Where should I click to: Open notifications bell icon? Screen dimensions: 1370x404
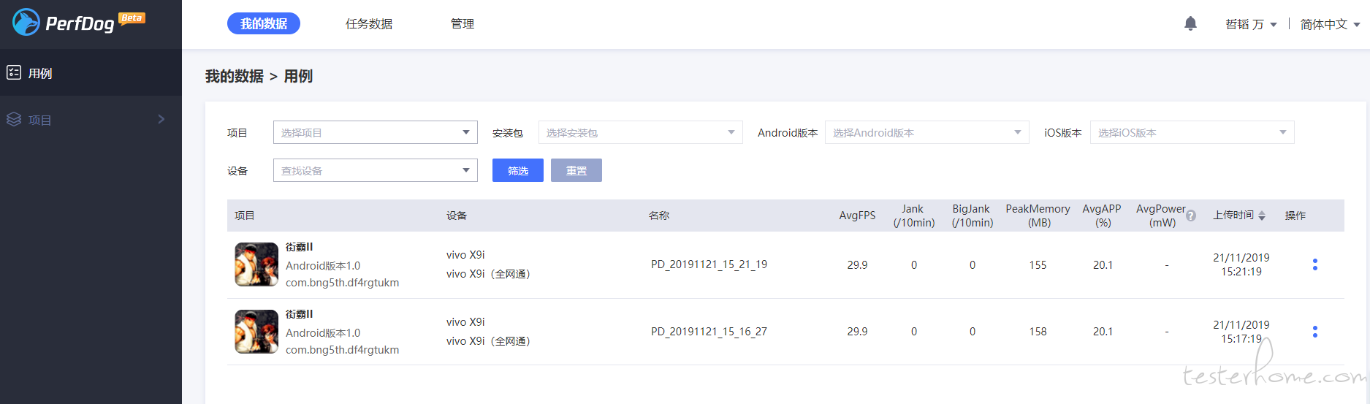point(1190,24)
